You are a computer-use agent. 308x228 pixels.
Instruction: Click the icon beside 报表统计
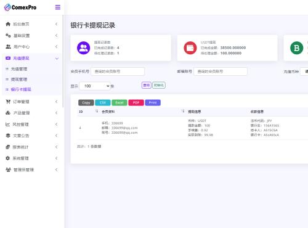coord(8,147)
